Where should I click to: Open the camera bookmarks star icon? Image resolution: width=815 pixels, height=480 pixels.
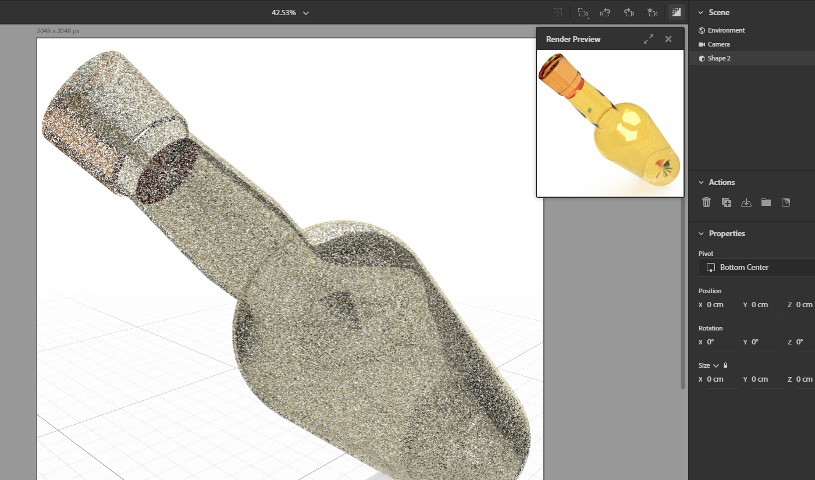click(x=652, y=12)
